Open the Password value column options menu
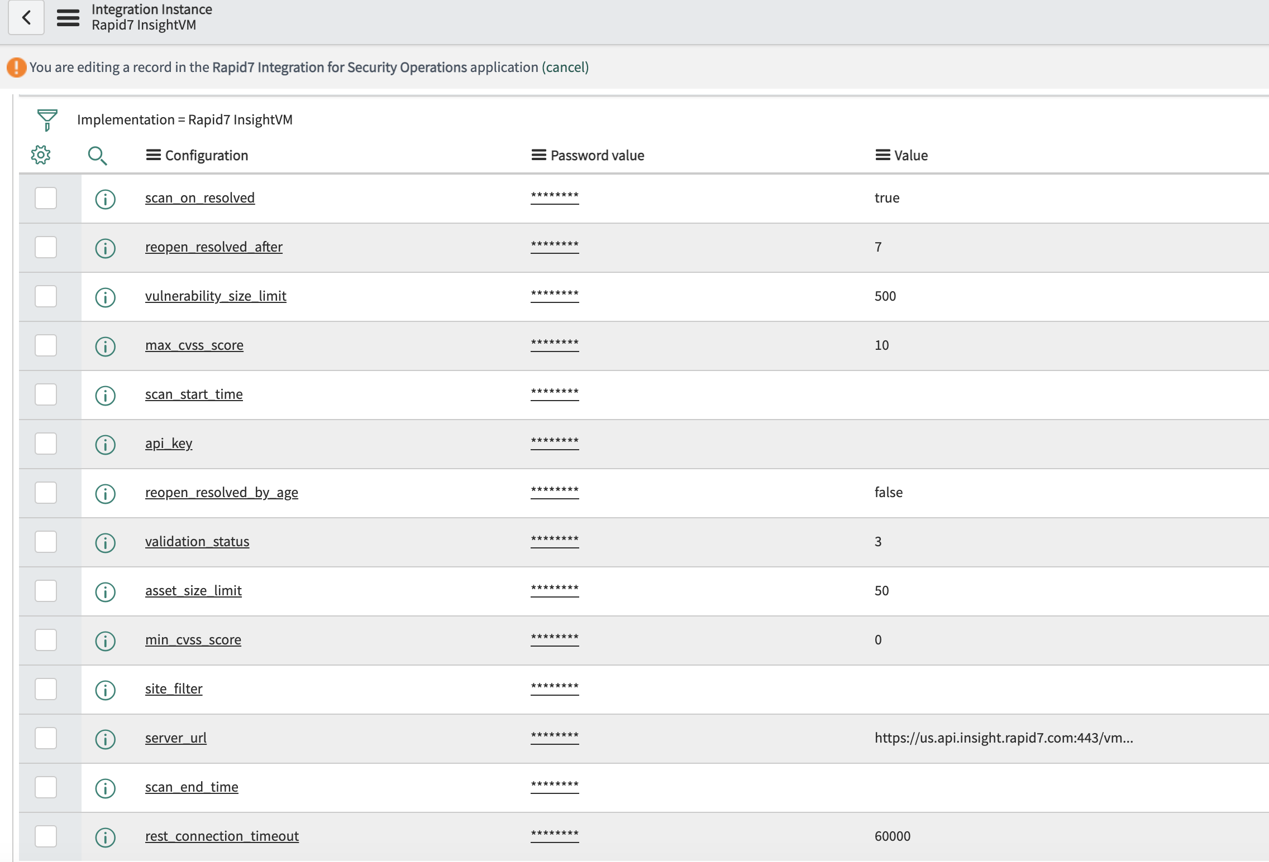The height and width of the screenshot is (862, 1269). (538, 155)
